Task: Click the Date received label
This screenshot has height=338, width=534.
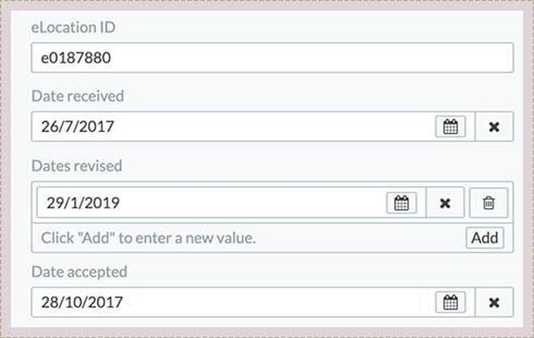Action: pyautogui.click(x=77, y=96)
